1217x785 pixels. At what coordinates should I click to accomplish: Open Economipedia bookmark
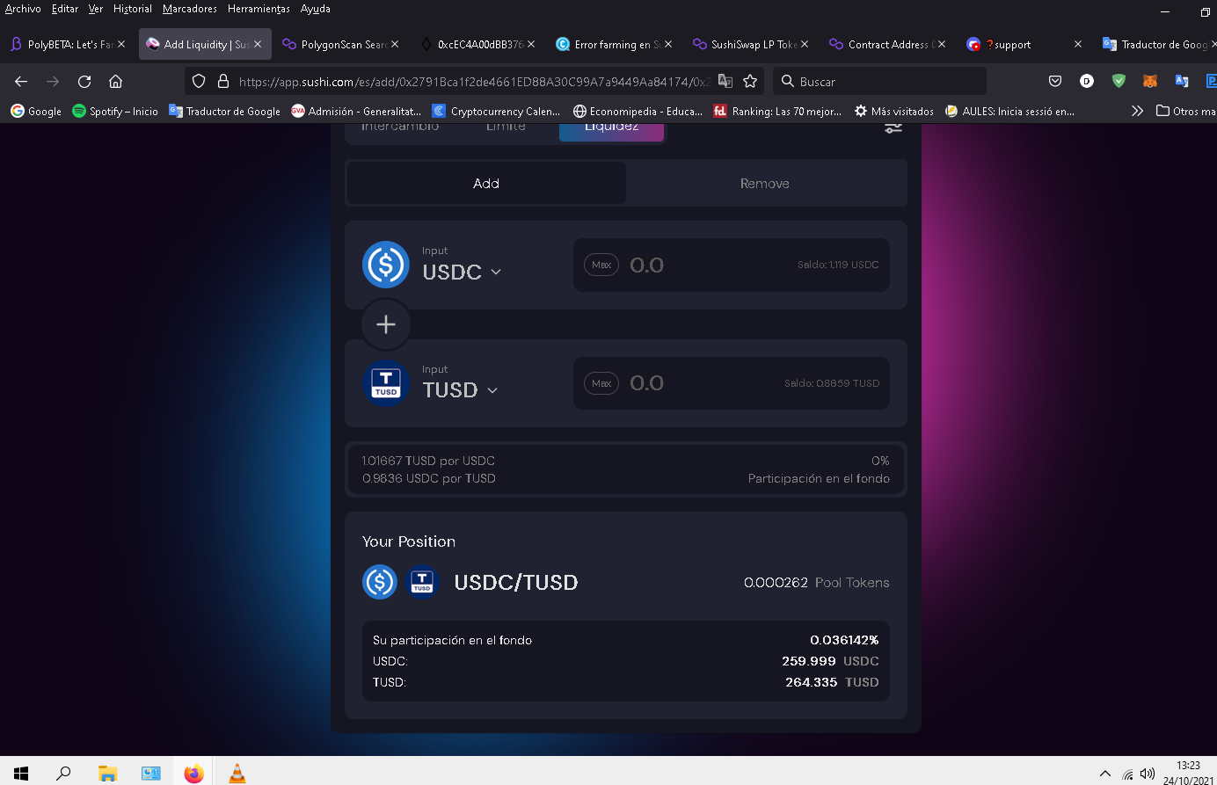pyautogui.click(x=638, y=111)
